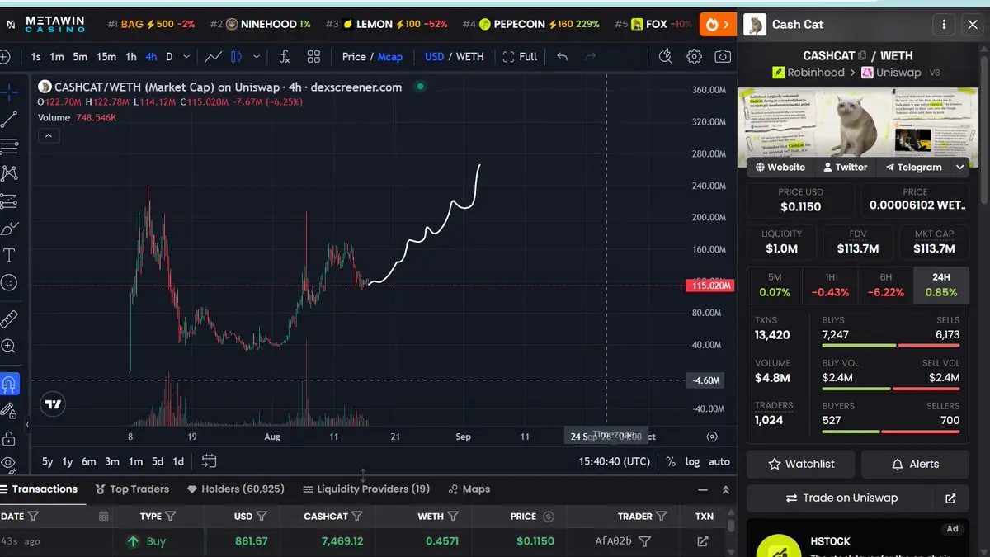Screen dimensions: 990x557
Task: Open the Fibonacci retracement tools
Action: 9,147
